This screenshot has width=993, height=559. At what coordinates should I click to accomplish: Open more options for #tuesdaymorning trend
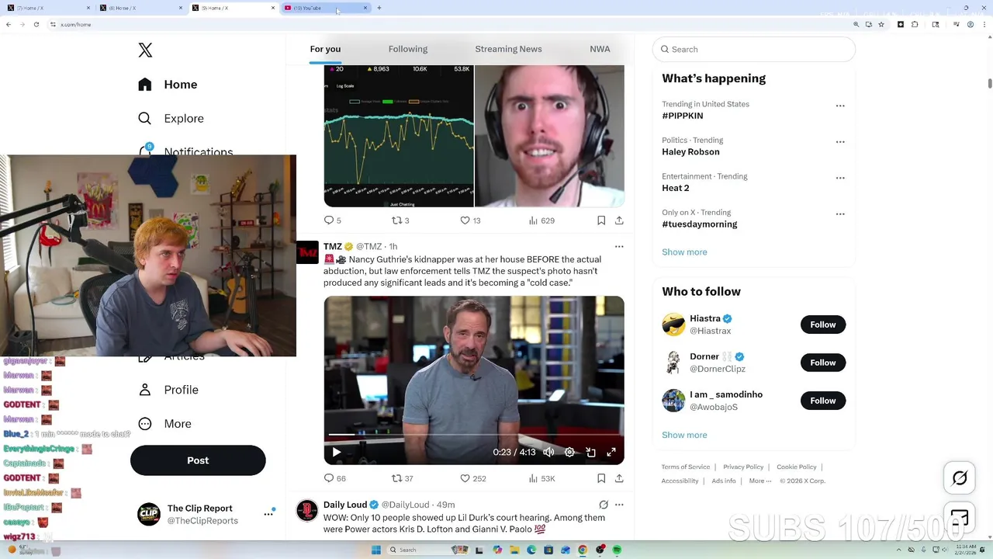point(840,214)
